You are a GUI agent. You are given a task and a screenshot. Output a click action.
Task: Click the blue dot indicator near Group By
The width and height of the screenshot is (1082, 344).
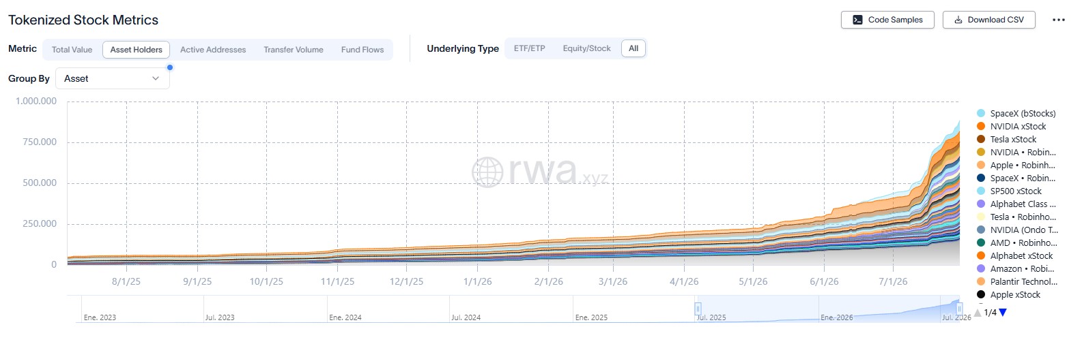(170, 67)
